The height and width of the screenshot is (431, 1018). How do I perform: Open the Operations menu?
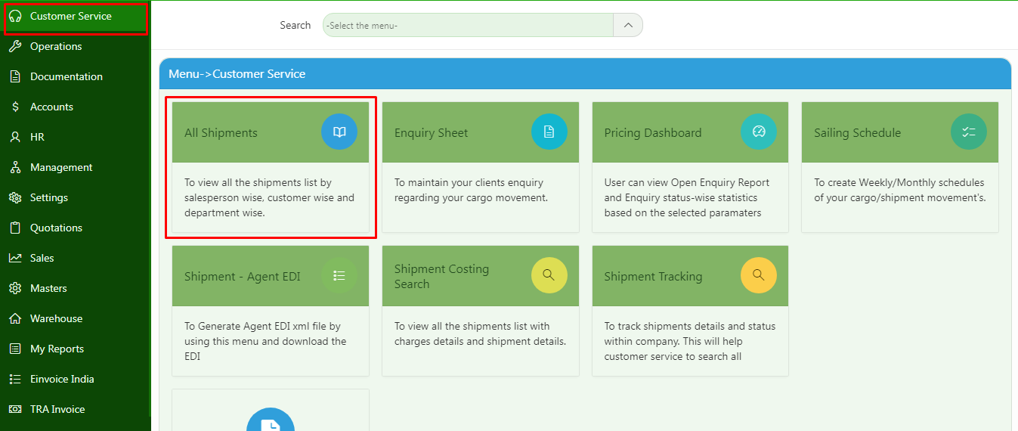pos(76,46)
